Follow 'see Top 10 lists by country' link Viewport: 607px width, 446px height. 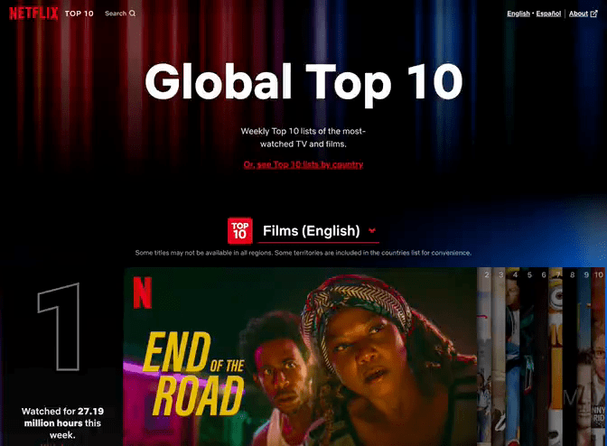(303, 165)
